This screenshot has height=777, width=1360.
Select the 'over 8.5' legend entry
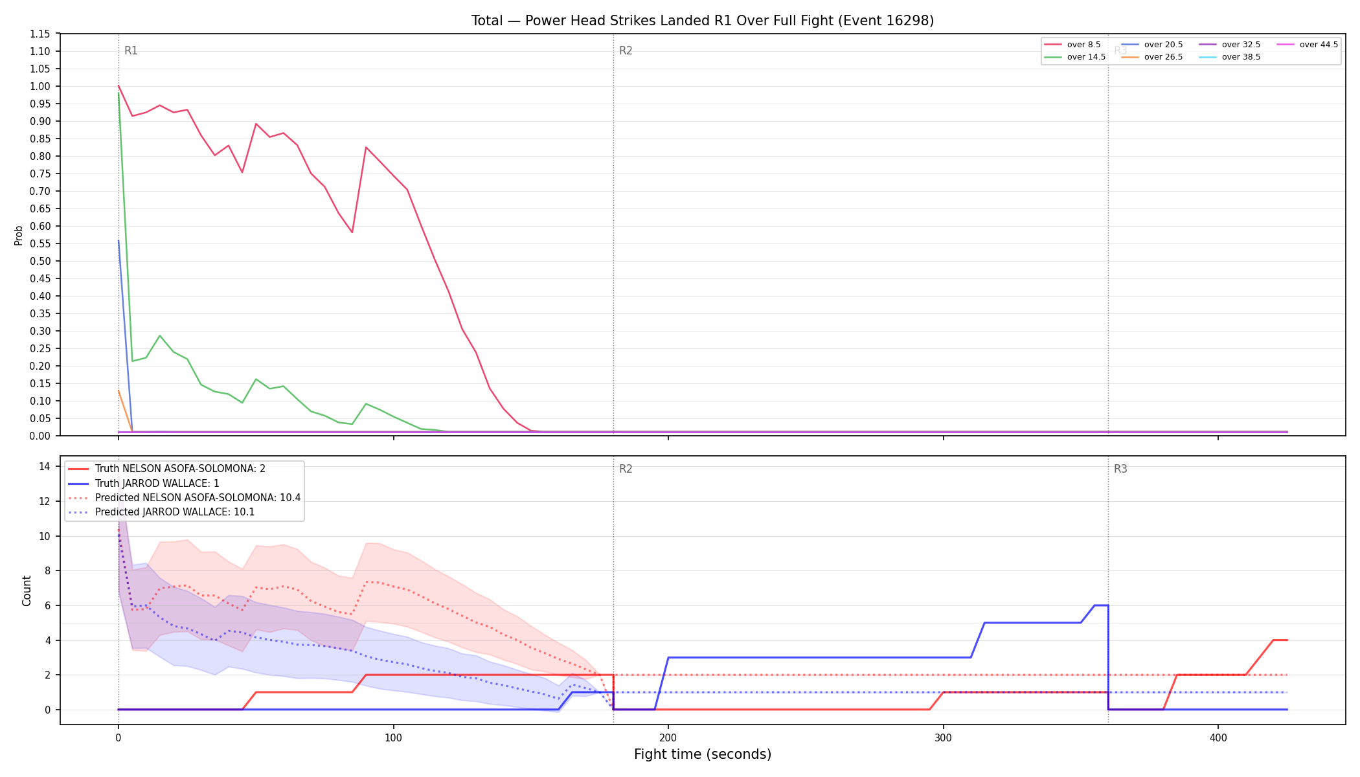point(1072,45)
